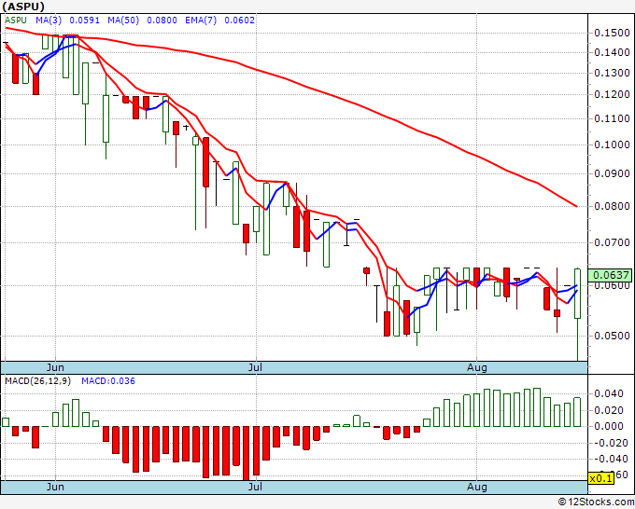This screenshot has height=509, width=635.
Task: Click the -0.040 MACD axis label
Action: click(609, 459)
